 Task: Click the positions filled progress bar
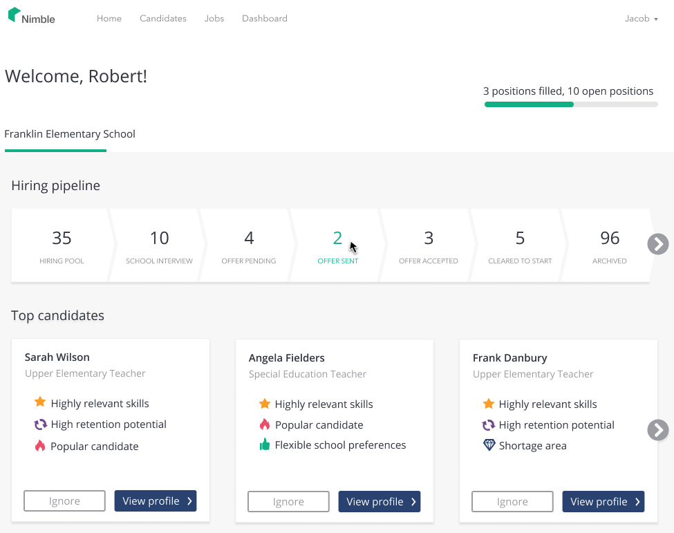click(571, 104)
